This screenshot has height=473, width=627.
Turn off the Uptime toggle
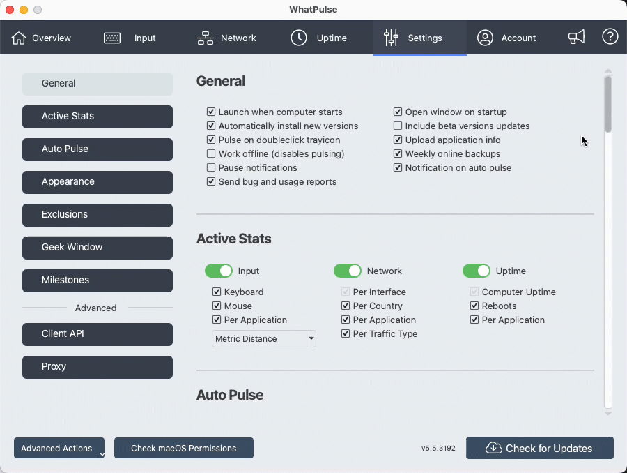(x=477, y=271)
